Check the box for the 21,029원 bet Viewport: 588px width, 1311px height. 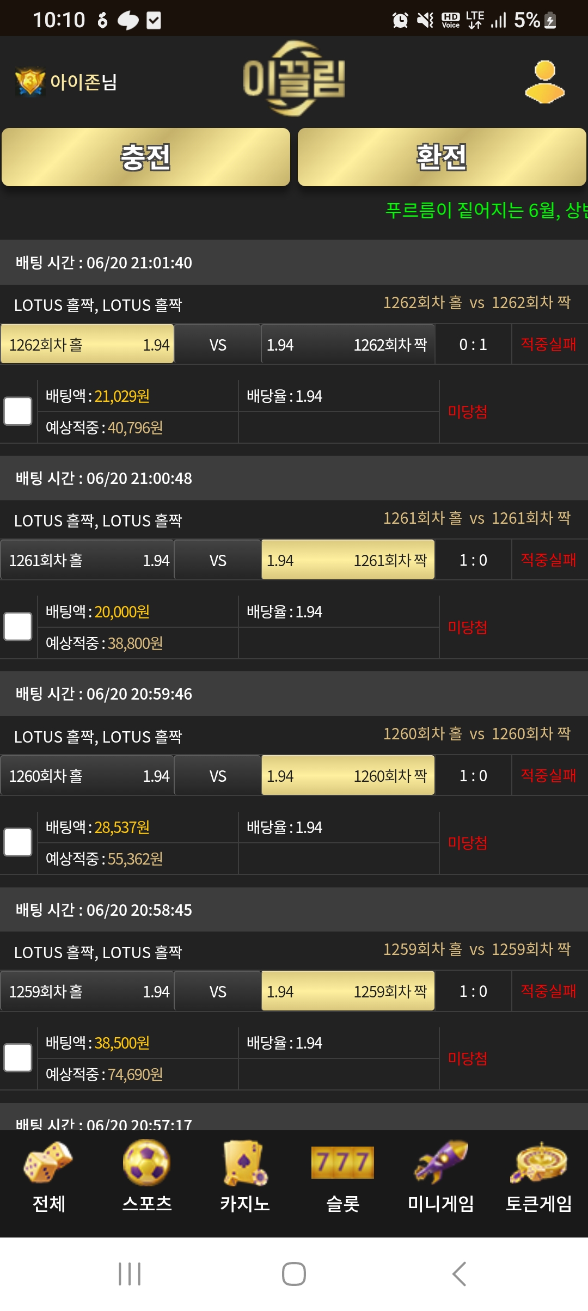(18, 411)
